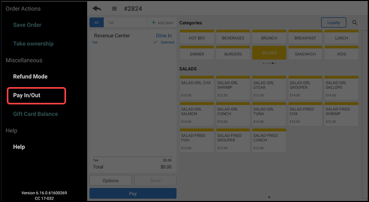Select Pay In/Out from the sidebar

[27, 95]
